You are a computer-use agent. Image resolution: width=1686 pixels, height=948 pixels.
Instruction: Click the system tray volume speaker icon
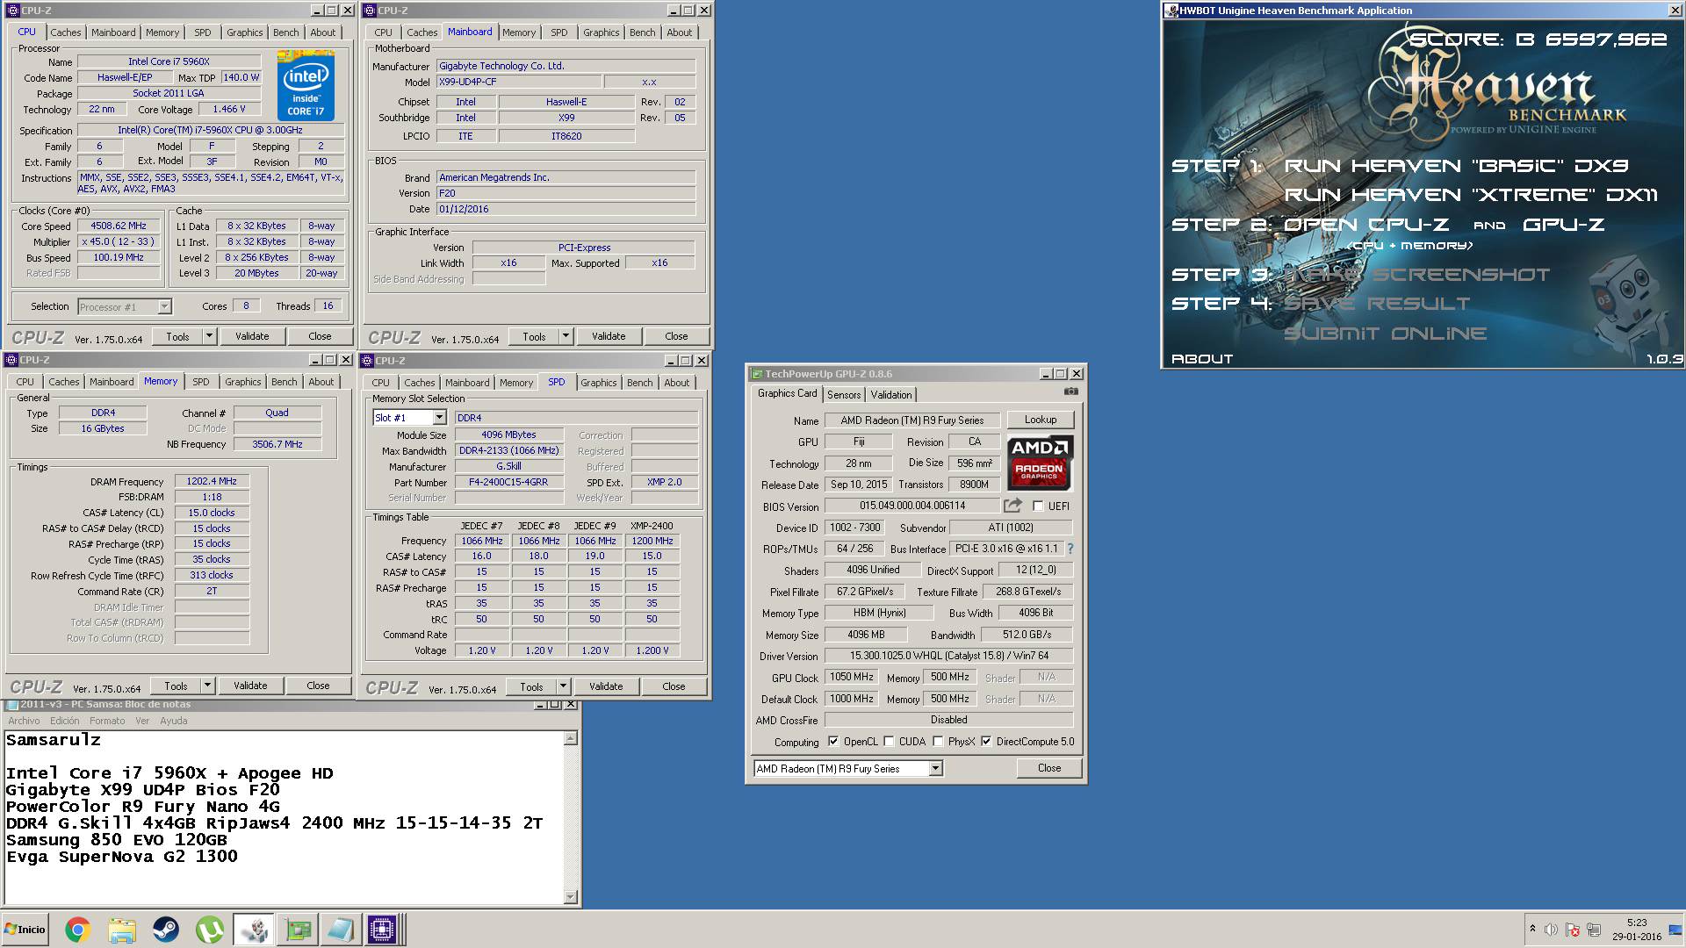coord(1552,930)
